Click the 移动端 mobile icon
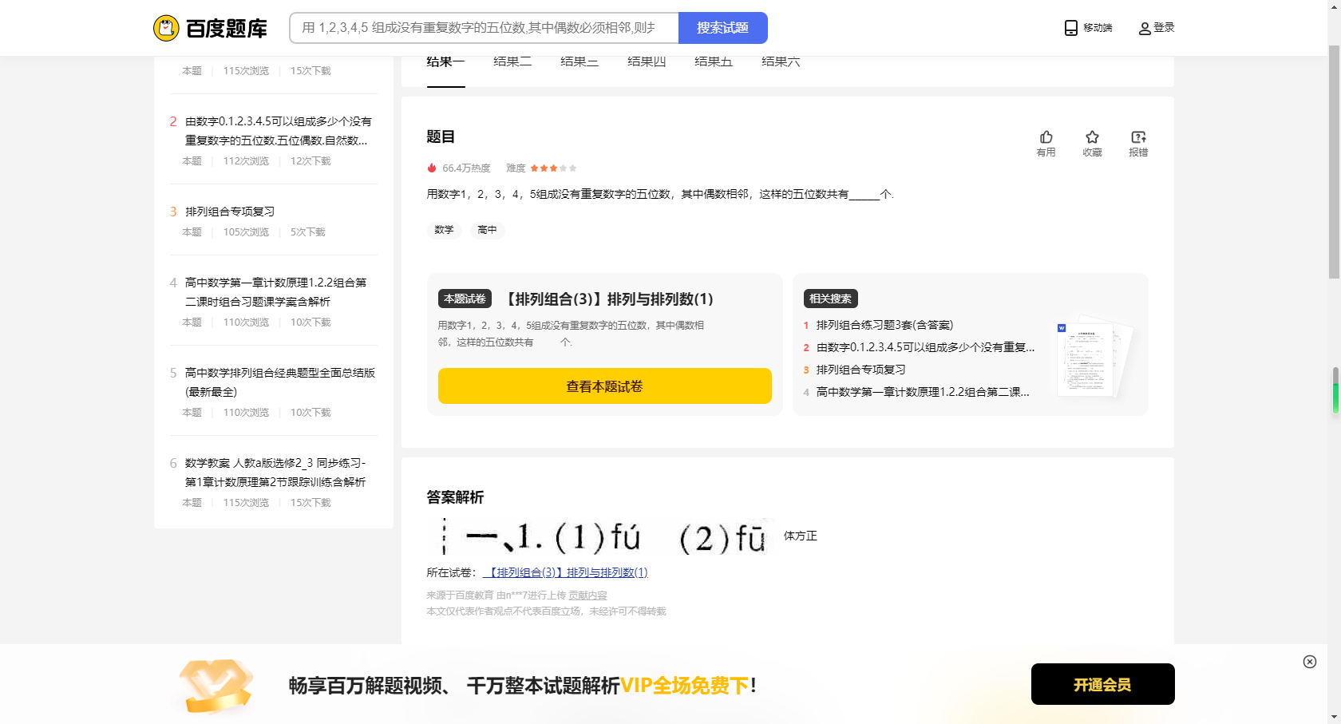 click(1071, 28)
